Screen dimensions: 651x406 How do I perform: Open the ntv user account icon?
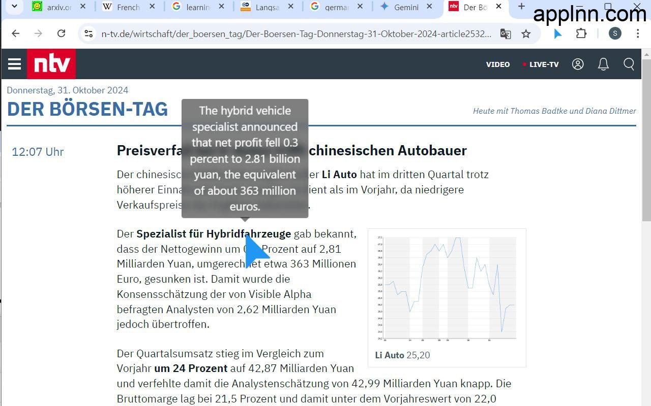(x=578, y=64)
